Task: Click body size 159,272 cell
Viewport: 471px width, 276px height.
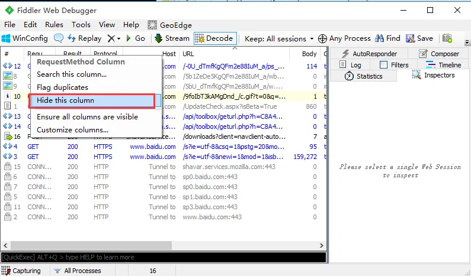Action: [x=305, y=157]
